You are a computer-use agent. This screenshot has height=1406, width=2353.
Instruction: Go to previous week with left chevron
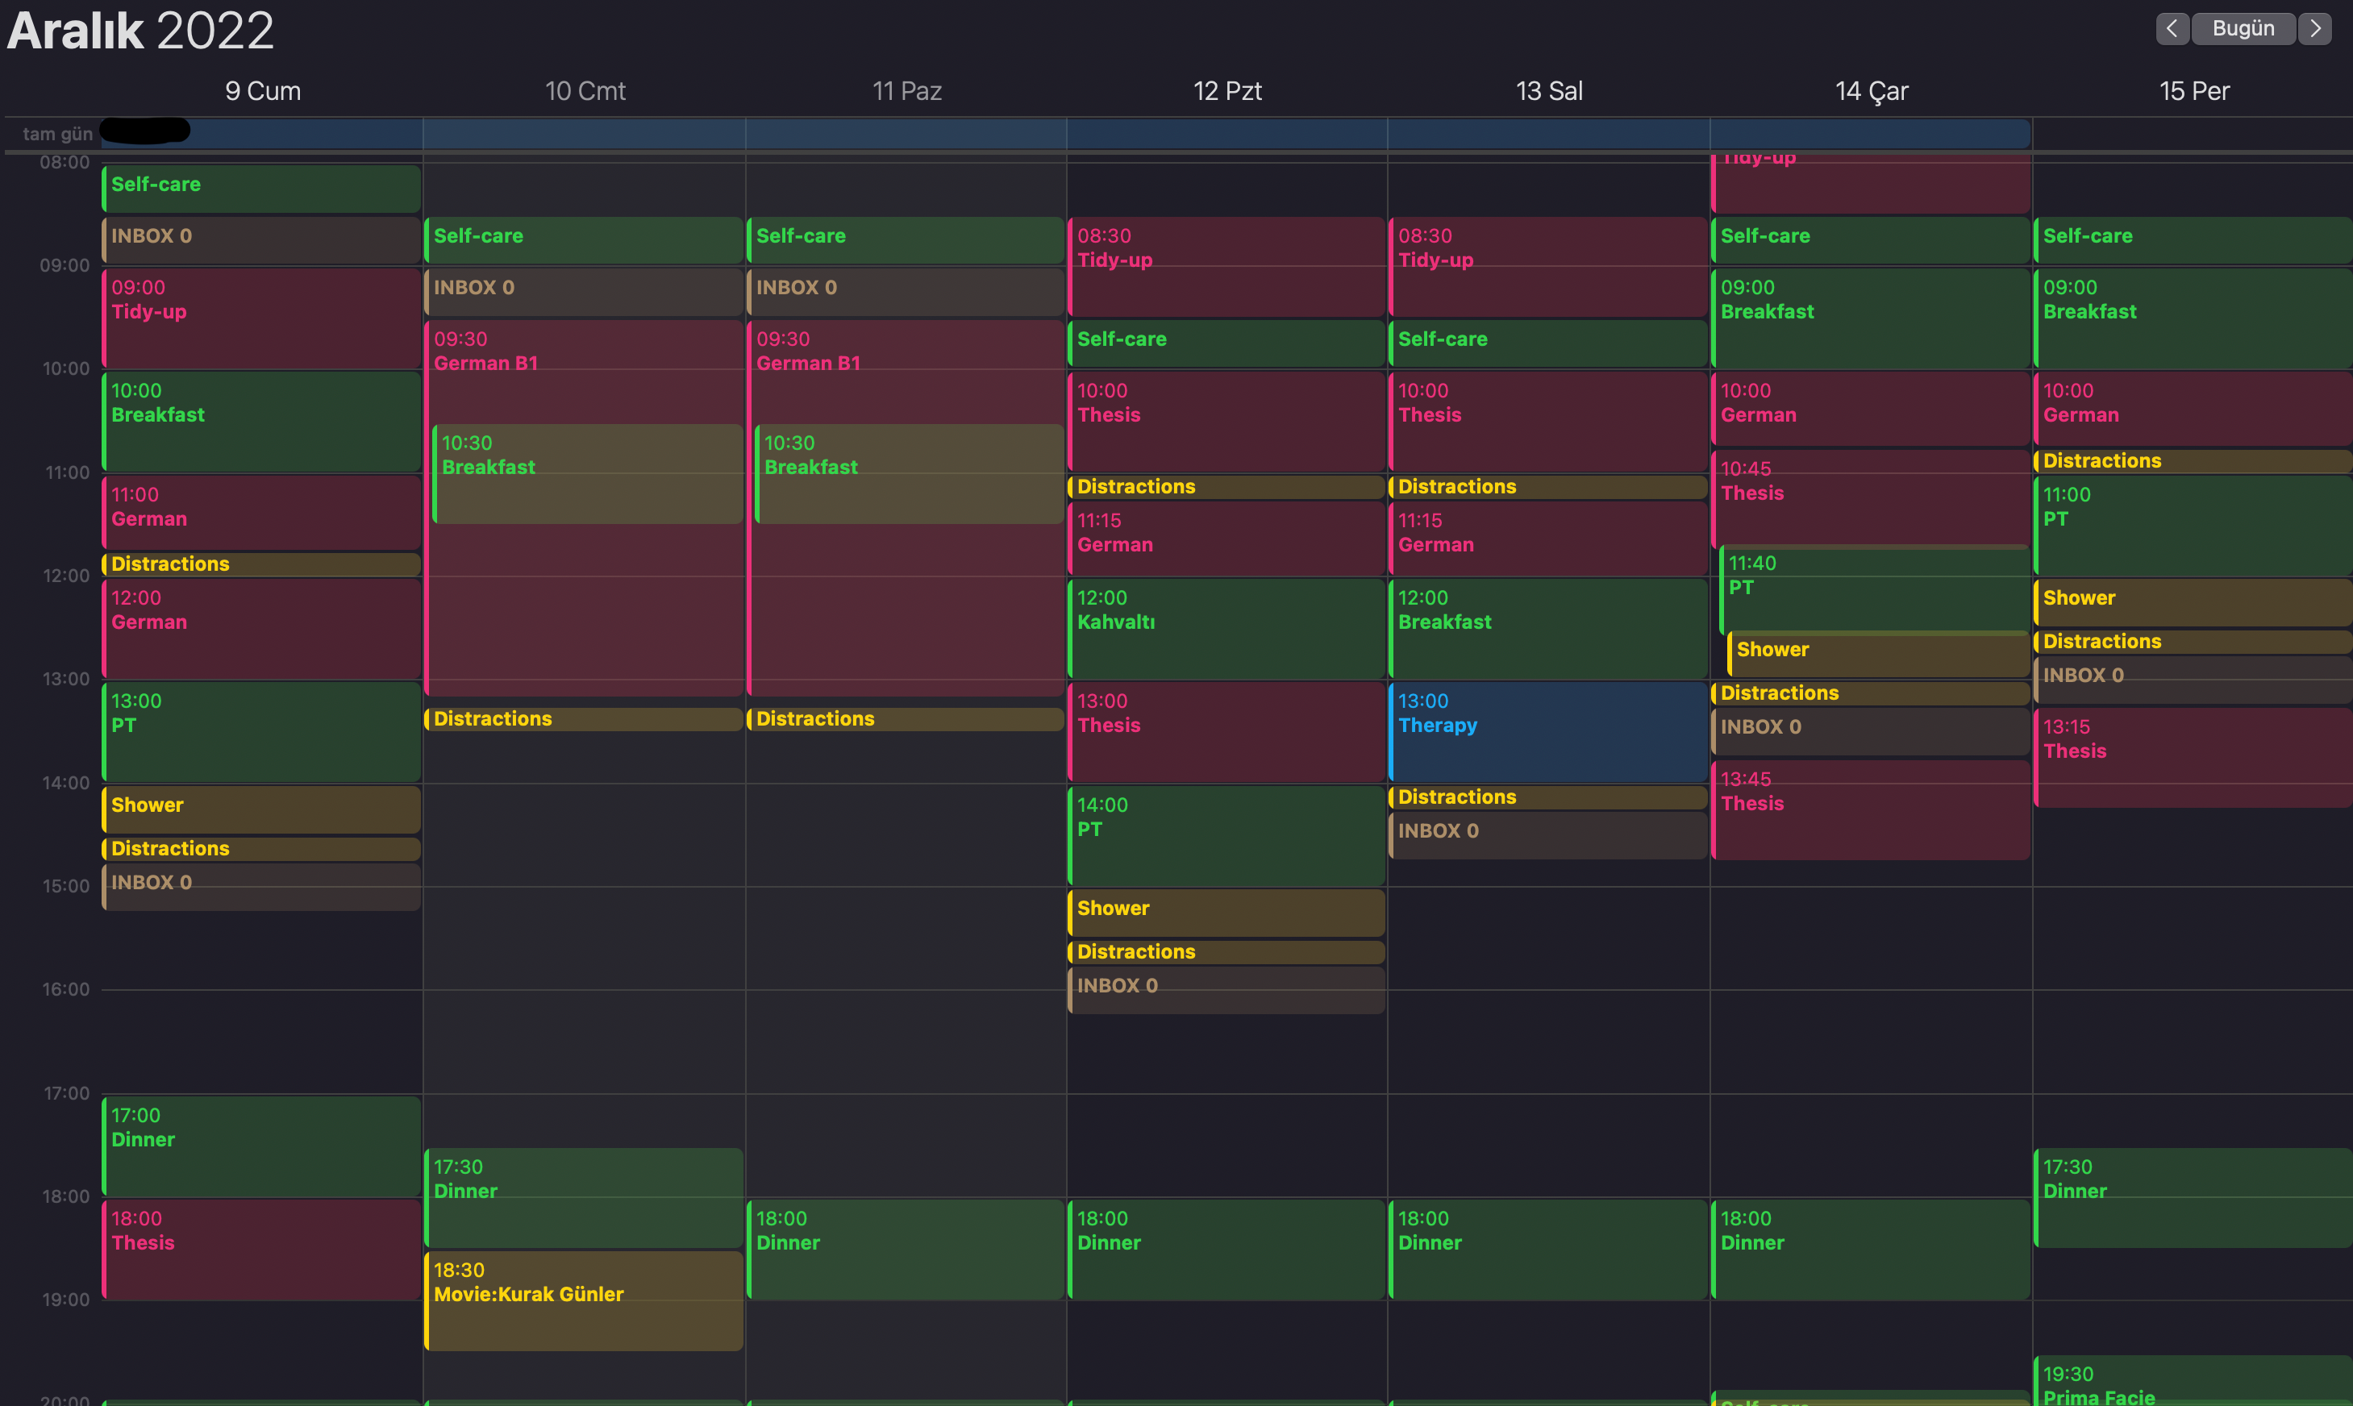[x=2172, y=28]
